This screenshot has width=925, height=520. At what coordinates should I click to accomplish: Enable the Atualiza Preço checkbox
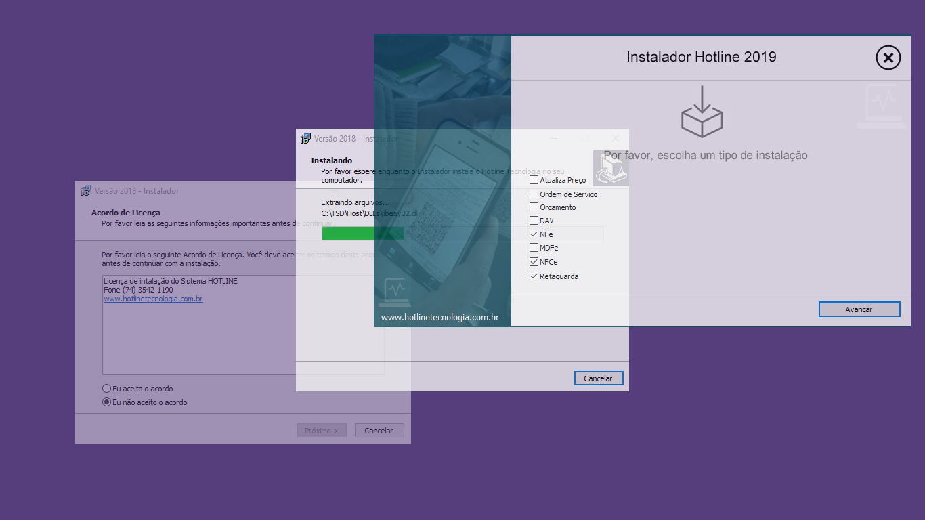point(534,180)
